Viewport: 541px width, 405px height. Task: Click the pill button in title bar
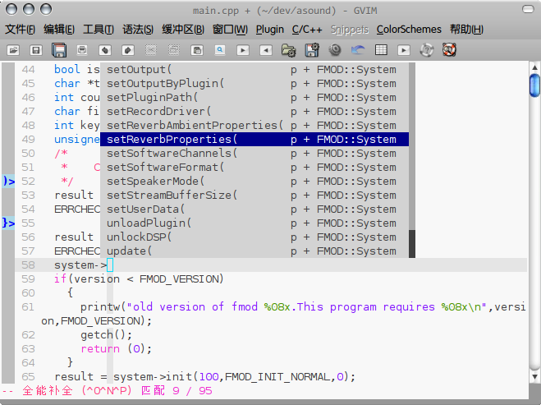528,9
